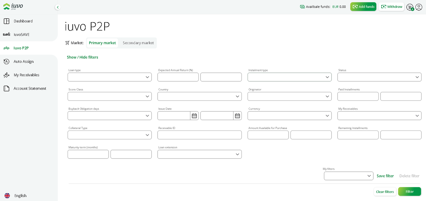Click the Withdraw button
The height and width of the screenshot is (201, 426).
click(391, 7)
